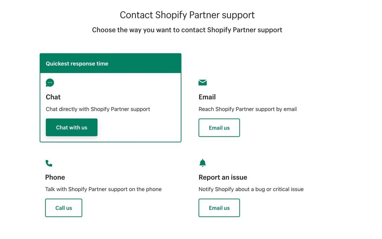Click 'Talk with Shopify Partner support' description

tap(103, 189)
